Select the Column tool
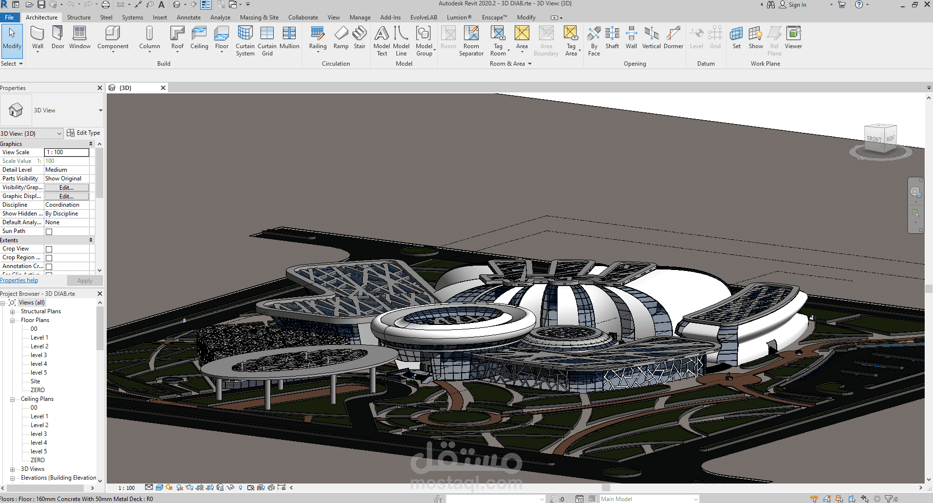 149,38
